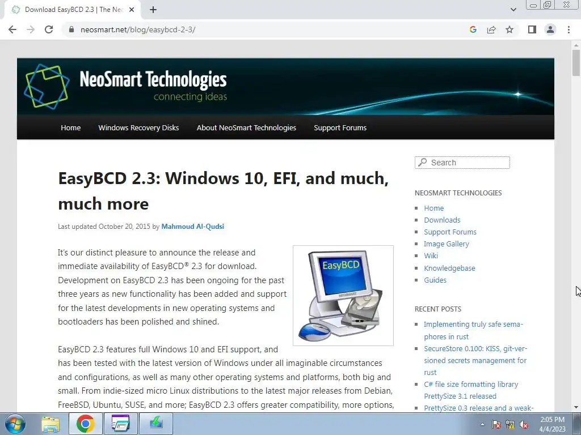Open post Implementing truly safe semaphores in rust
Image resolution: width=581 pixels, height=435 pixels.
[x=473, y=330]
